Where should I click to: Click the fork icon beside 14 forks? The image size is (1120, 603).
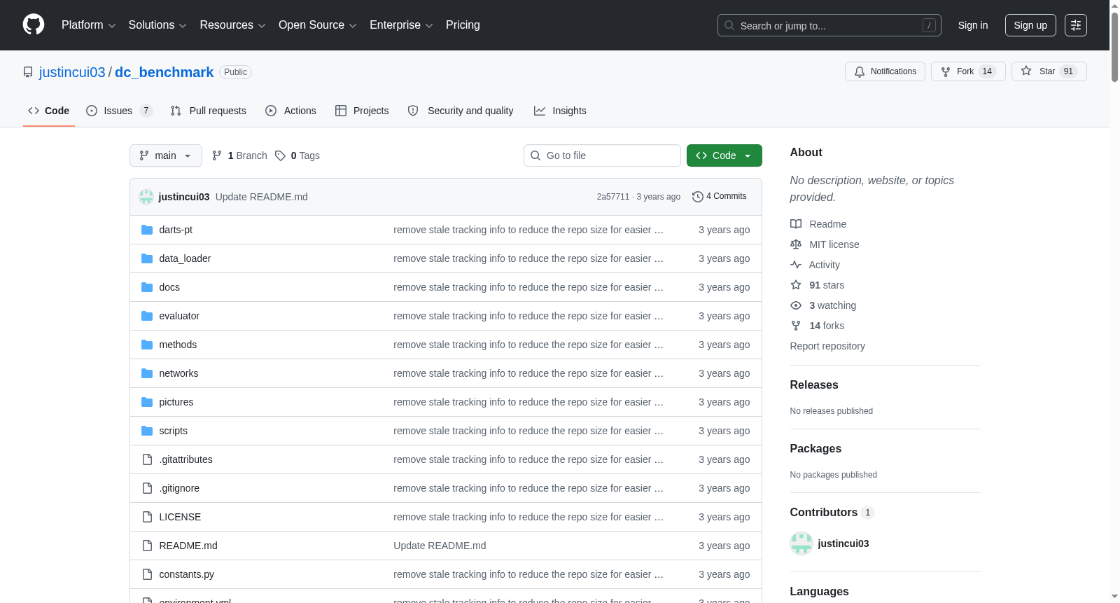pyautogui.click(x=796, y=326)
